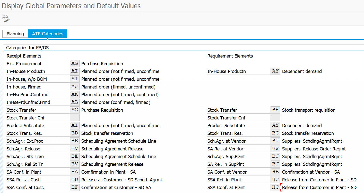Screen dimensions: 364x193
Task: Click the 'Categories for PP/DS' group title
Action: (28, 48)
